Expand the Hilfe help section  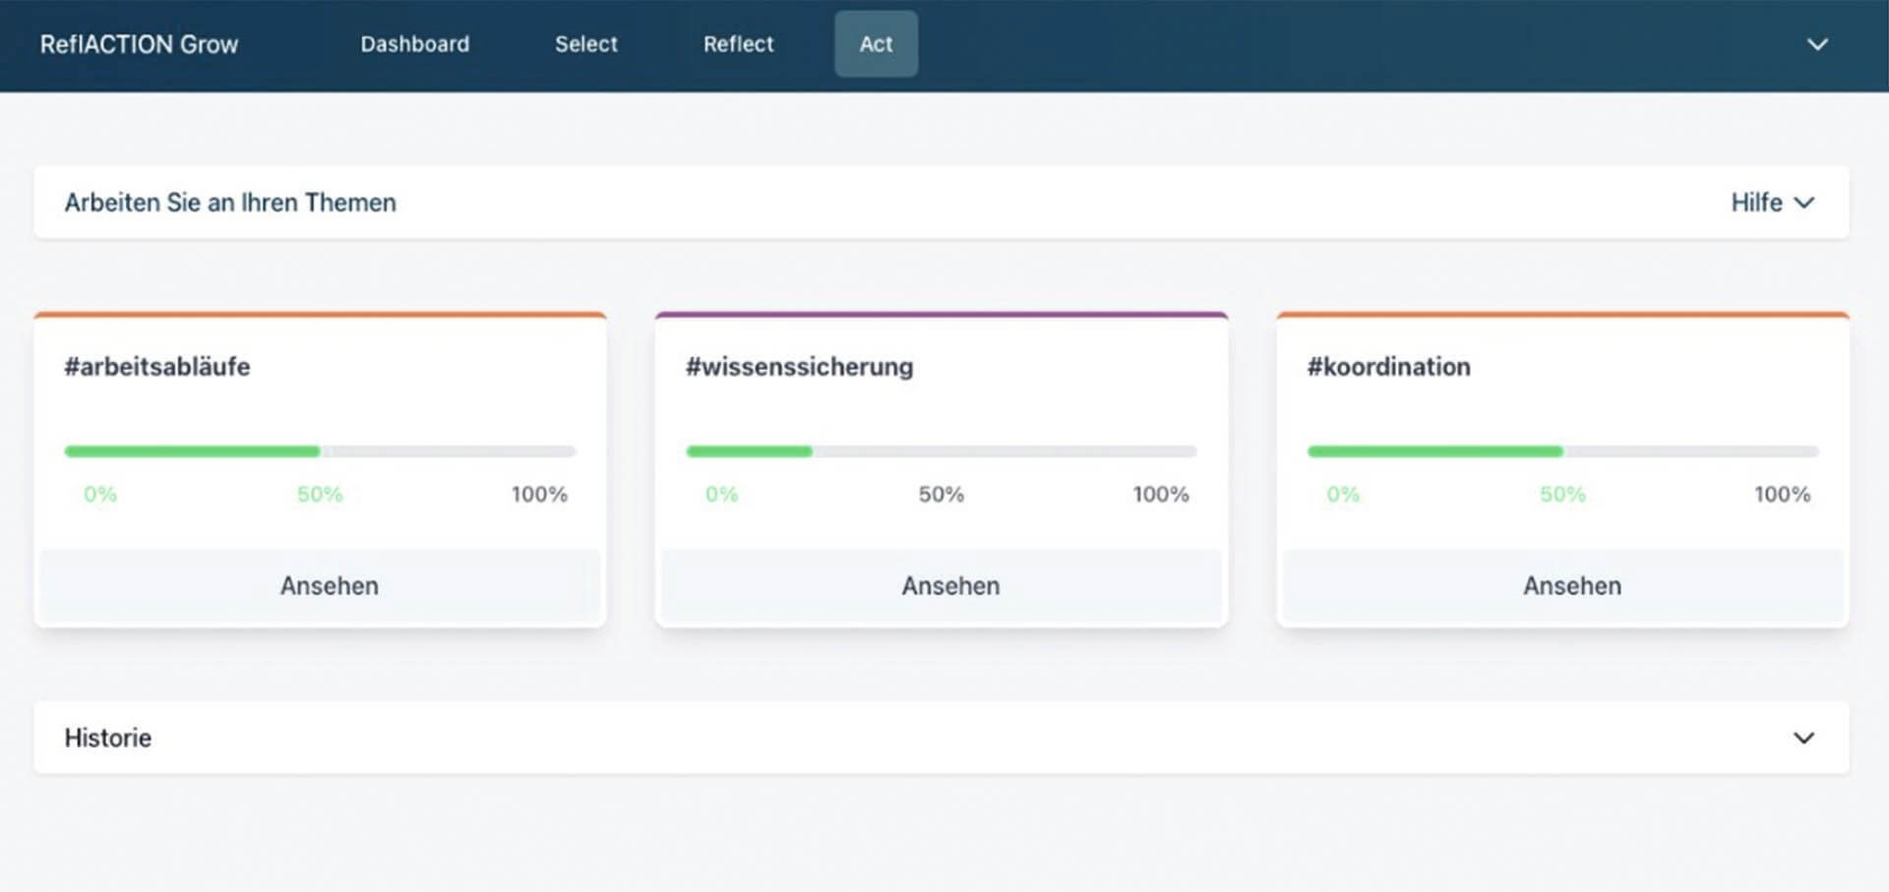[1771, 203]
